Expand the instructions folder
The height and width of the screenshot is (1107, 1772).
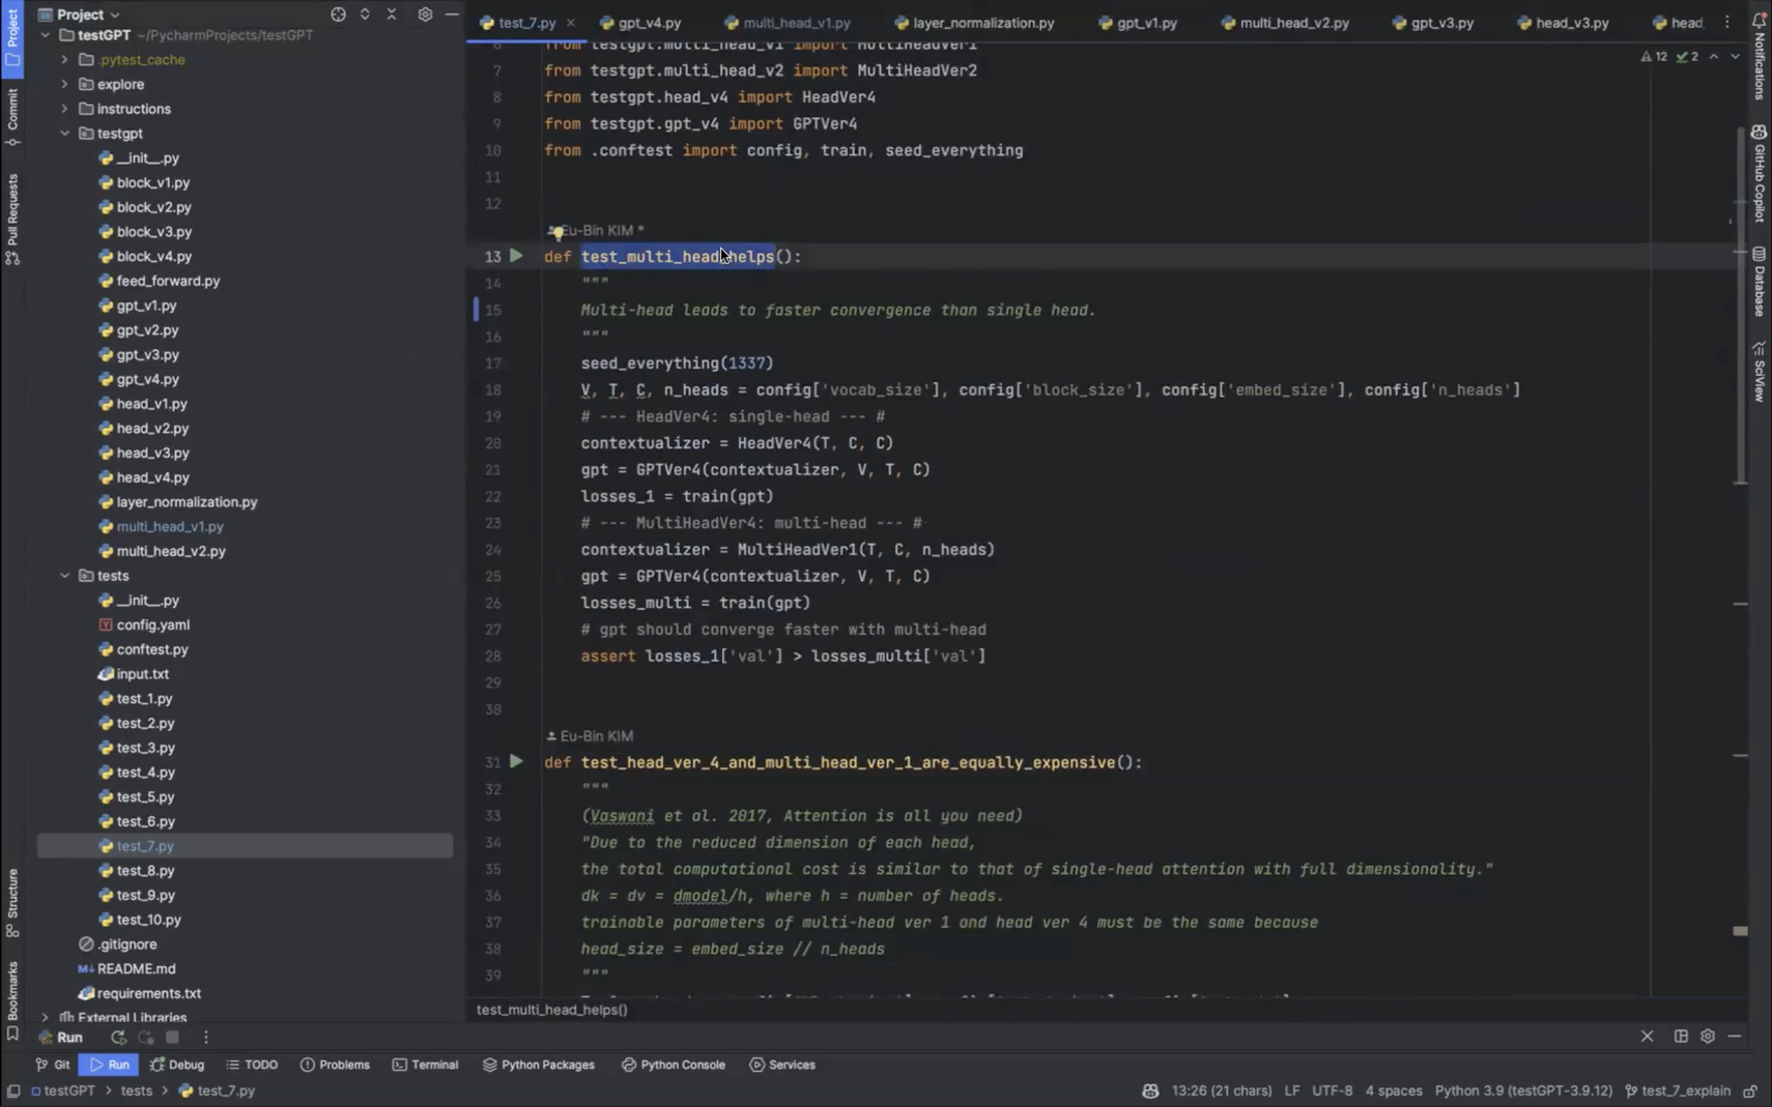tap(64, 108)
